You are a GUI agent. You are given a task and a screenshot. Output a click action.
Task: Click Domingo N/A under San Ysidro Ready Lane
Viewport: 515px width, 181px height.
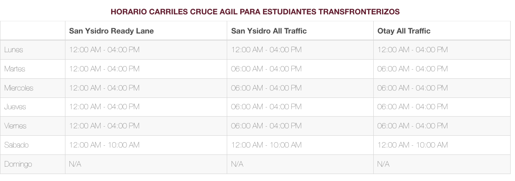[x=75, y=164]
